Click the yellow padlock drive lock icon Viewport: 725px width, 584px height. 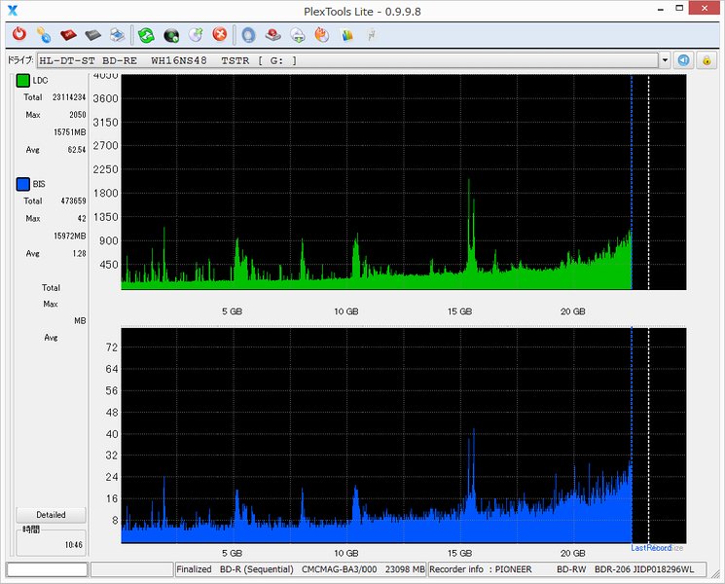click(707, 60)
